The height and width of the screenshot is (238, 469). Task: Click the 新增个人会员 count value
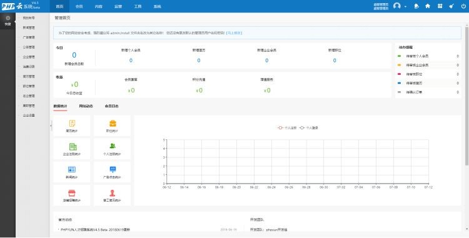point(131,61)
